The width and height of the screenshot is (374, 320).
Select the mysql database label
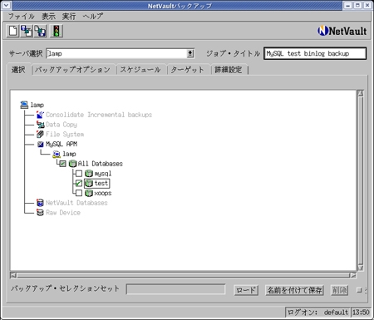(103, 174)
